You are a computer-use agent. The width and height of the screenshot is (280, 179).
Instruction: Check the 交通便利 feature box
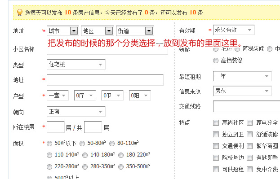tap(216, 146)
